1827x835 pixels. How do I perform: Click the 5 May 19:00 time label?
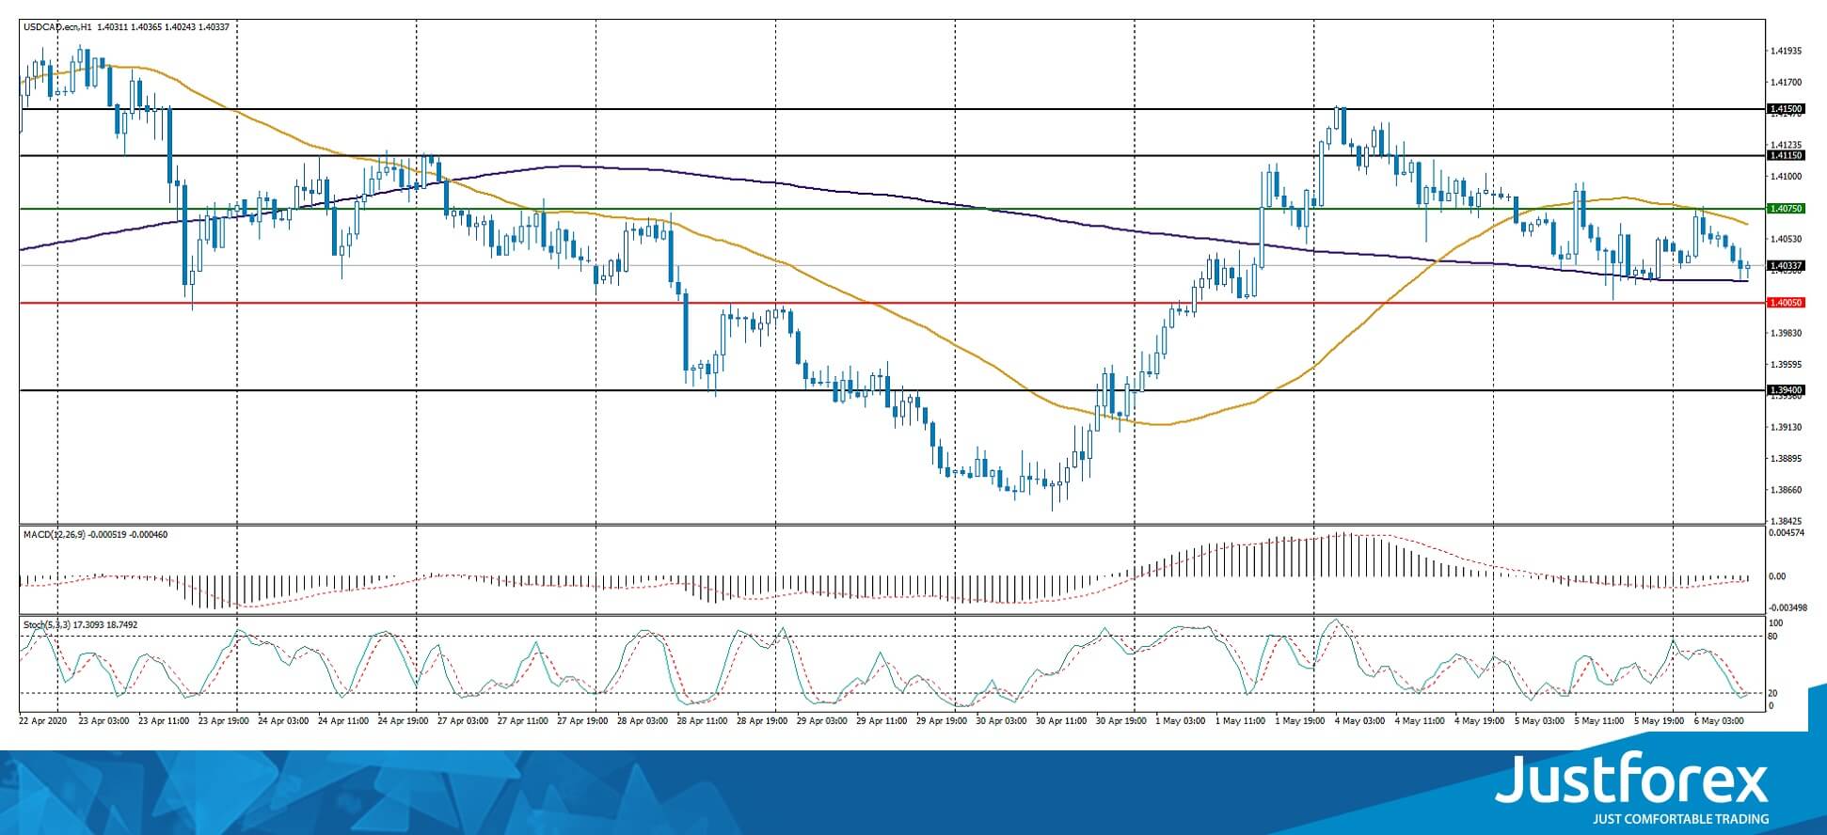pos(1660,721)
